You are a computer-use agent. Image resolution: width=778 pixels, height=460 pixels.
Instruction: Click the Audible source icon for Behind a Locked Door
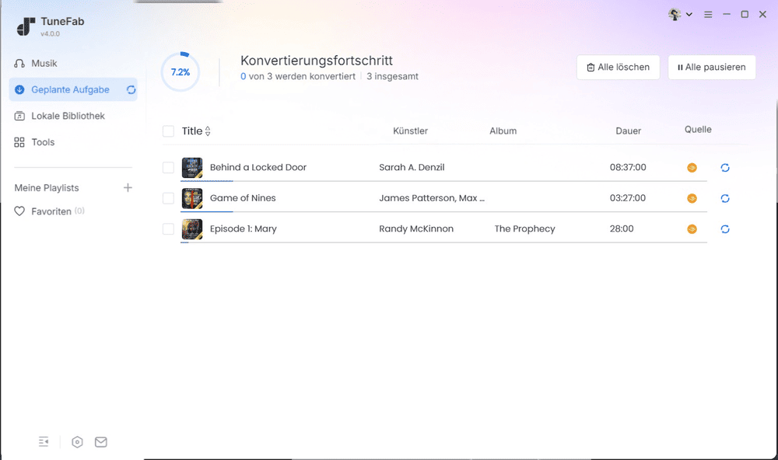(691, 167)
